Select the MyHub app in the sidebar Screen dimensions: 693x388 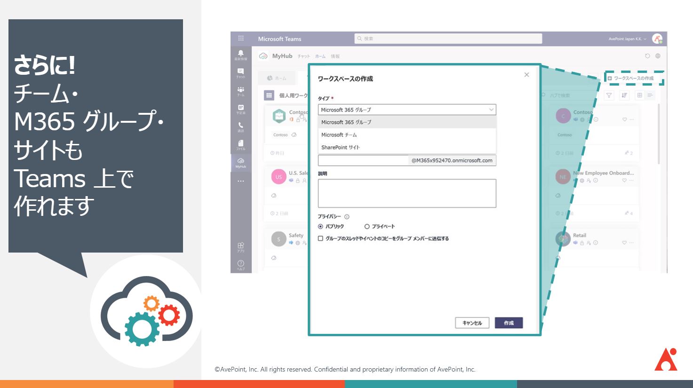(x=241, y=163)
